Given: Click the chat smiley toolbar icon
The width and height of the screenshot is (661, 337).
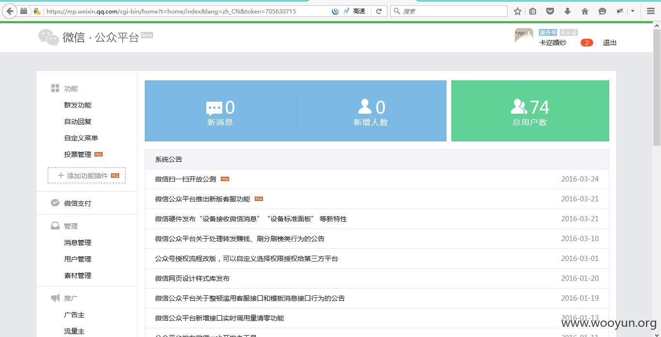Looking at the screenshot, I should [x=602, y=11].
